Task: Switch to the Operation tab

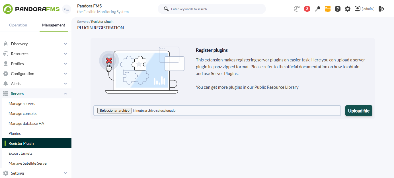Action: click(x=18, y=25)
